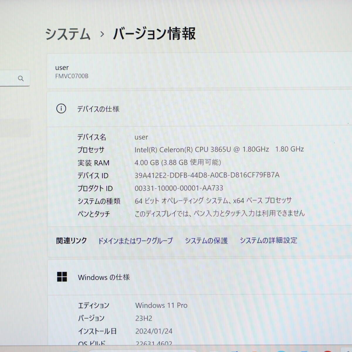Click the デバイス ID label
Viewport: 352px width, 352px height.
click(93, 176)
